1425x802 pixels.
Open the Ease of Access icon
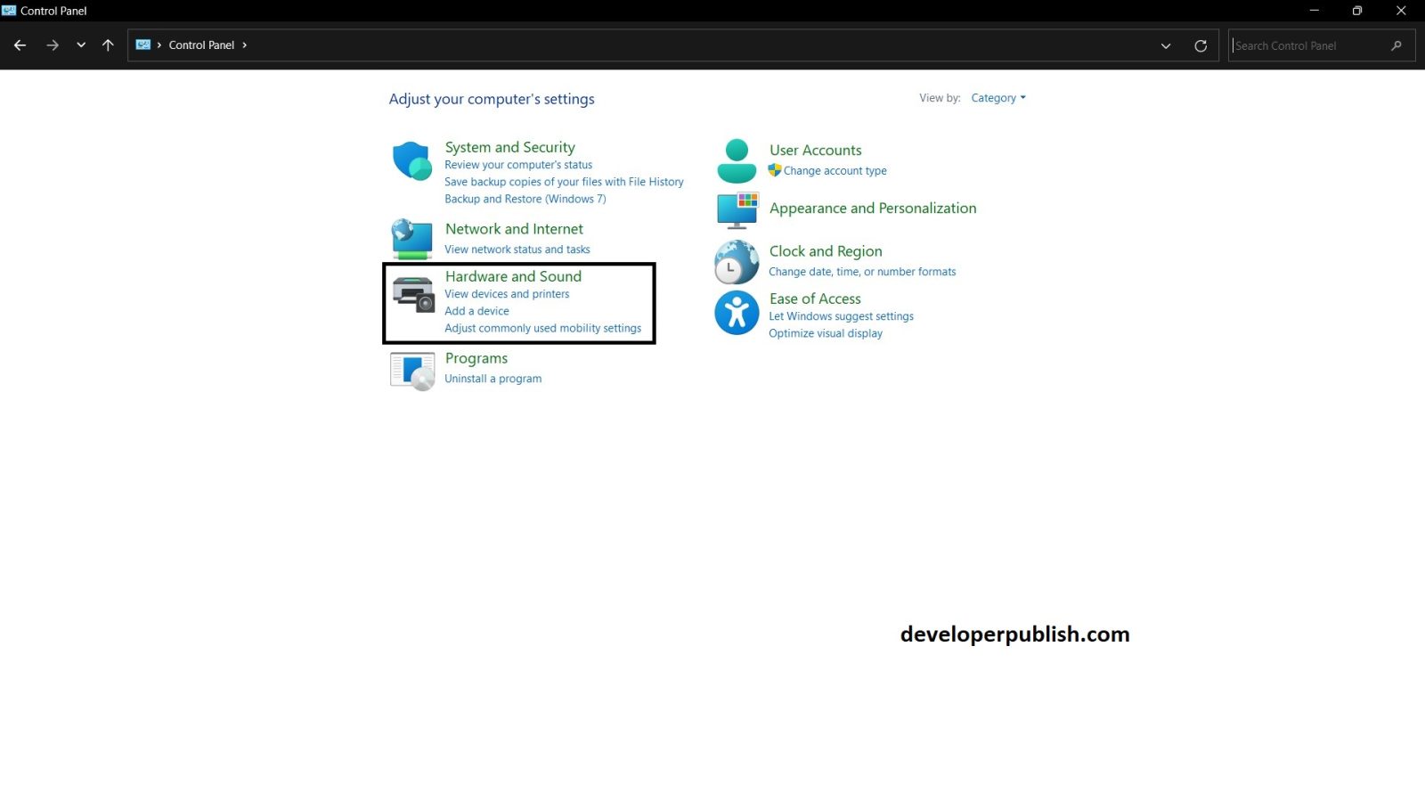click(x=737, y=313)
